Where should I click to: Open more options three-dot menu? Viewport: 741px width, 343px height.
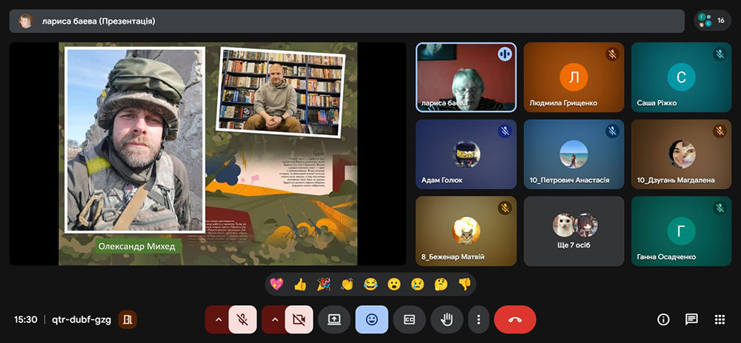[479, 319]
